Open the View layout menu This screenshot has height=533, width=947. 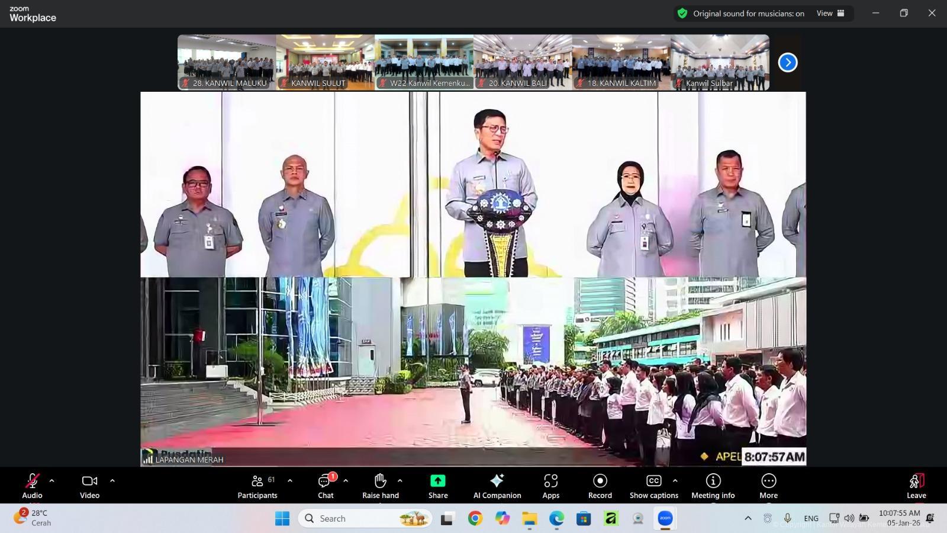point(830,13)
